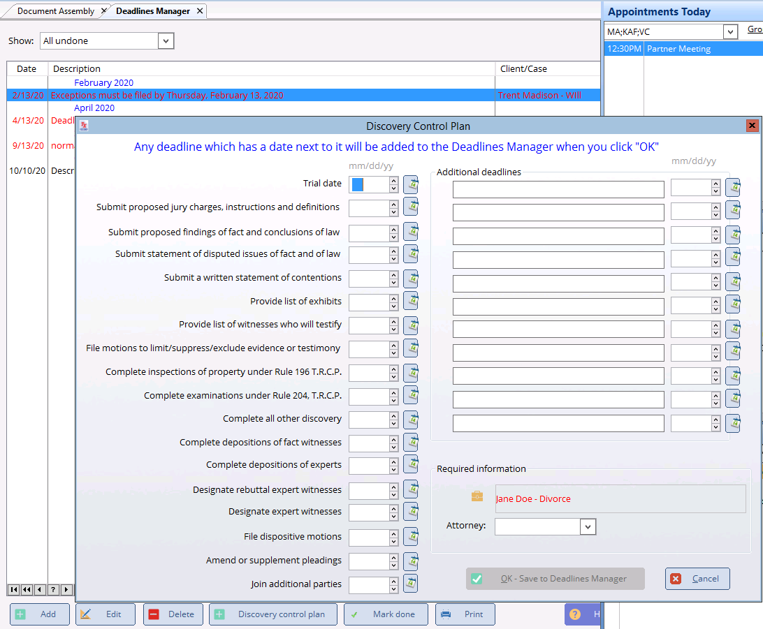Increment the Trial date spinner up
The image size is (763, 629).
click(394, 180)
